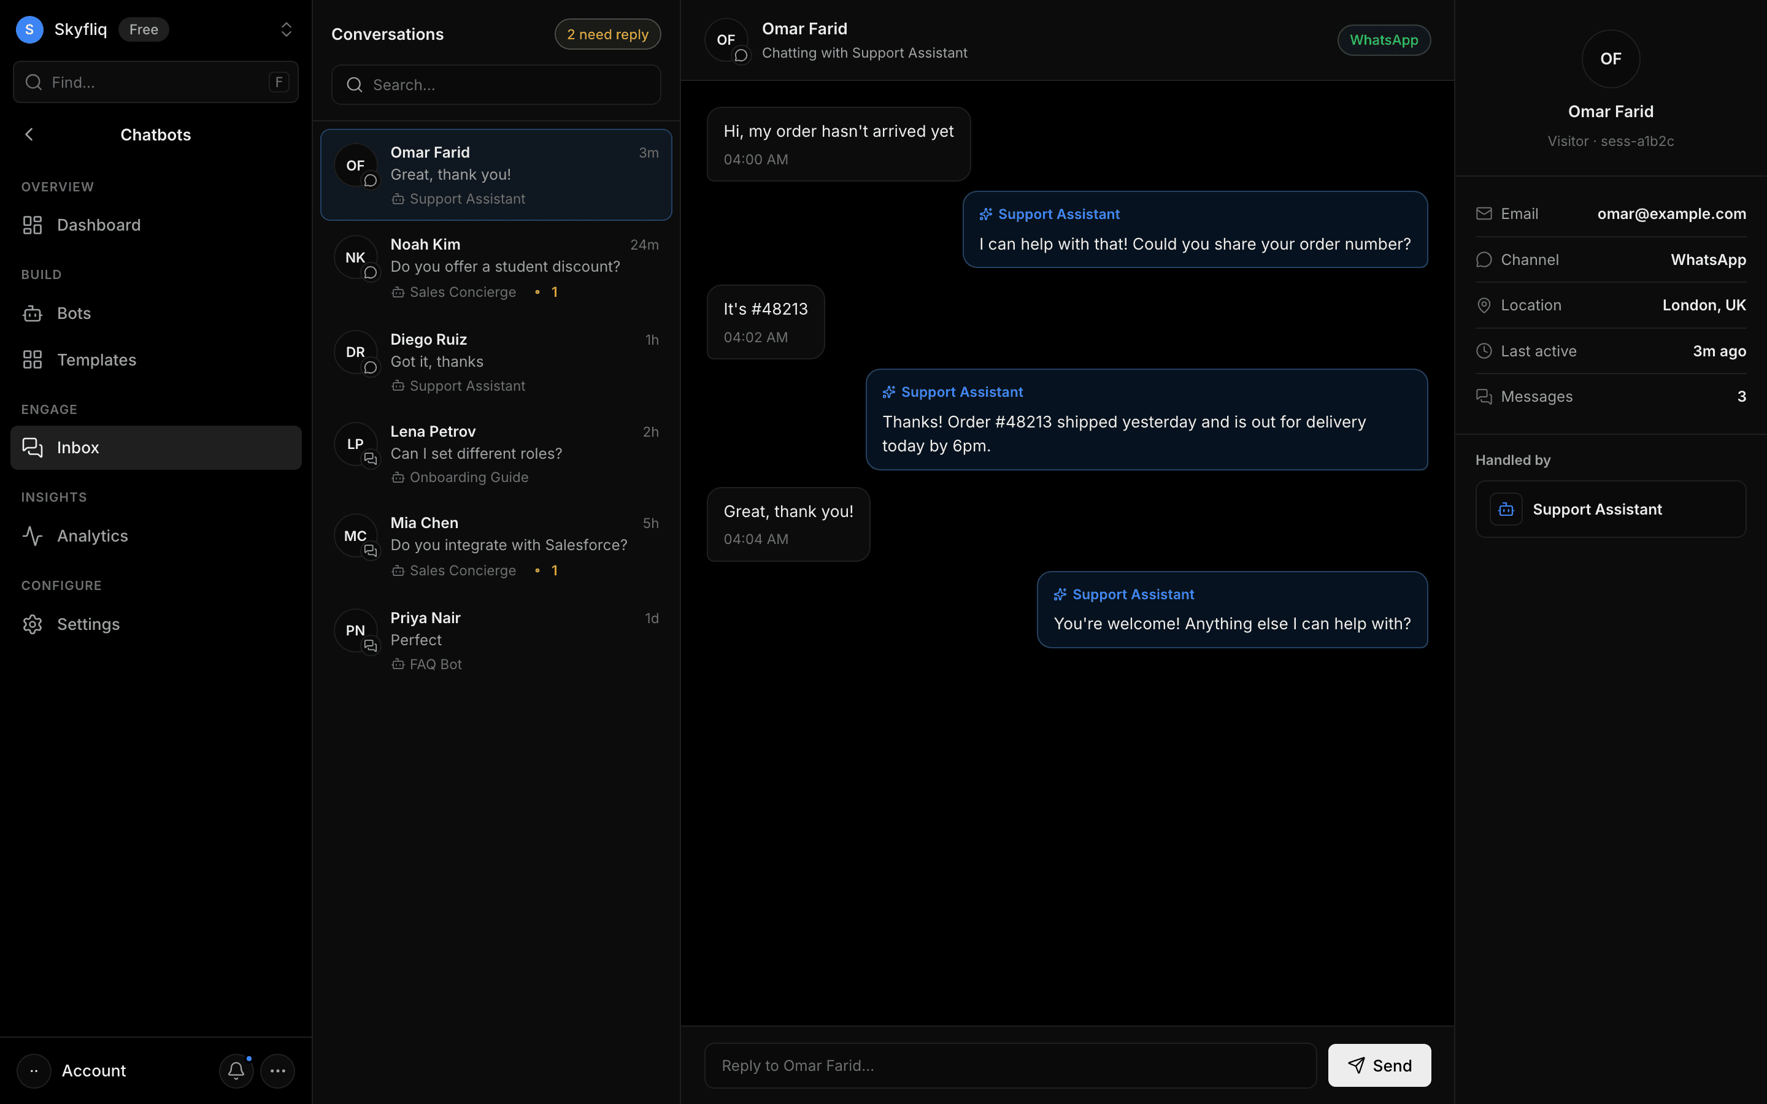Click the Reply to Omar Farid field
This screenshot has height=1104, width=1767.
click(x=1011, y=1065)
